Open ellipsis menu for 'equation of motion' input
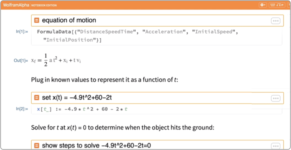 (275, 21)
